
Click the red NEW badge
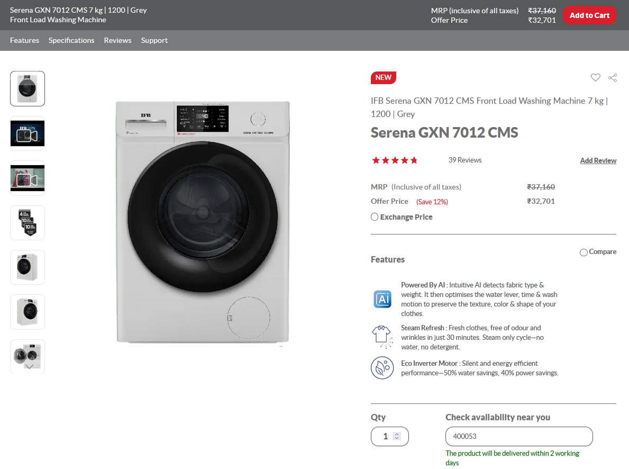coord(384,77)
